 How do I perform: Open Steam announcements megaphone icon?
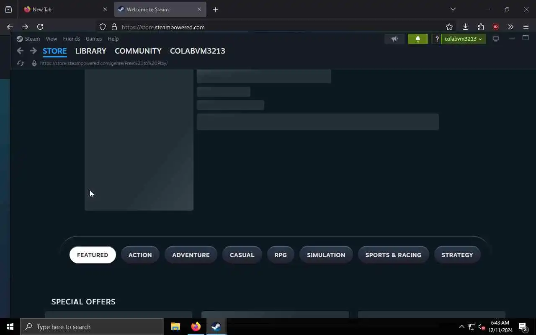click(x=394, y=39)
